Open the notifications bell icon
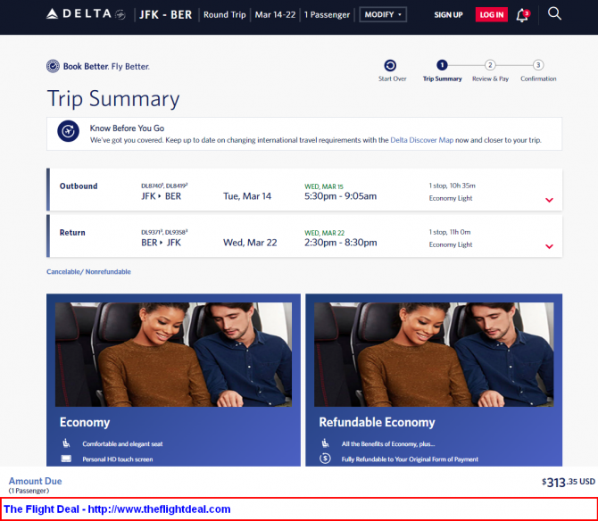The height and width of the screenshot is (521, 598). (522, 16)
